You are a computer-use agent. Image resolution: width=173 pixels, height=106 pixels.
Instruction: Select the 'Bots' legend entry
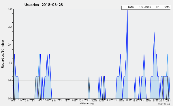[x=166, y=7]
